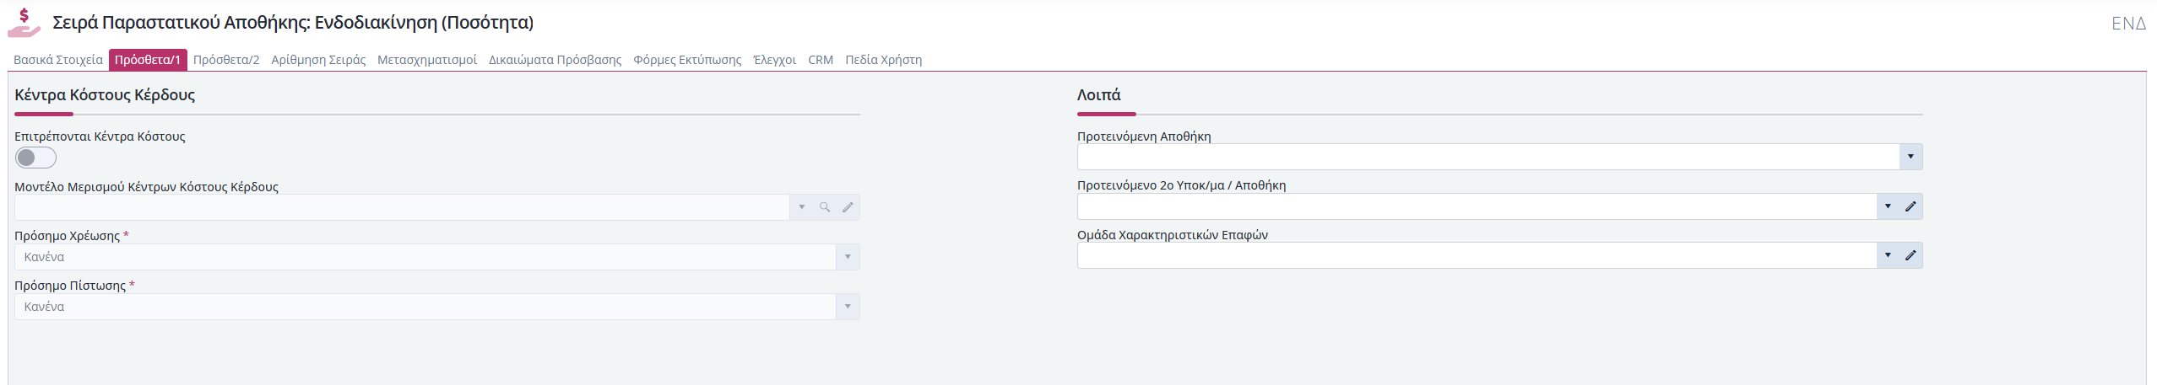This screenshot has height=385, width=2157.
Task: Click inside the Προτεινόμενη Αποθήκη field
Action: 1488,157
